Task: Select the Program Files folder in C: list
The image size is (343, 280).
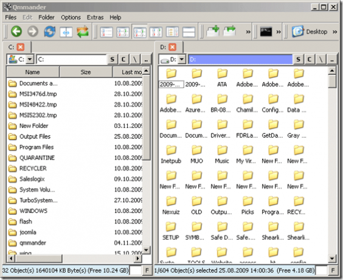Action: coord(36,147)
